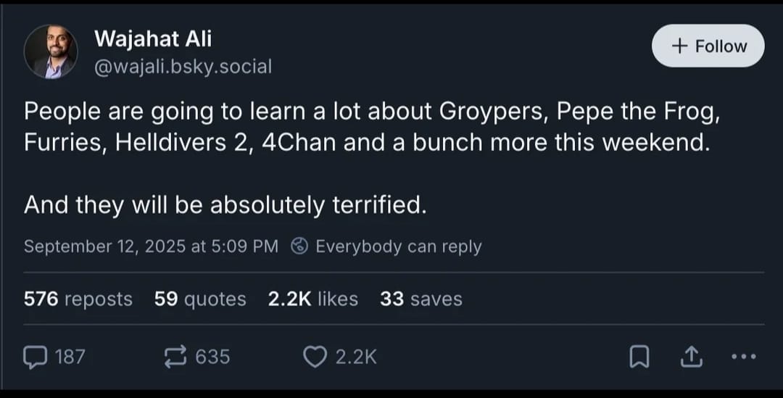Click the reply speech bubble icon
Image resolution: width=783 pixels, height=398 pixels.
point(35,356)
